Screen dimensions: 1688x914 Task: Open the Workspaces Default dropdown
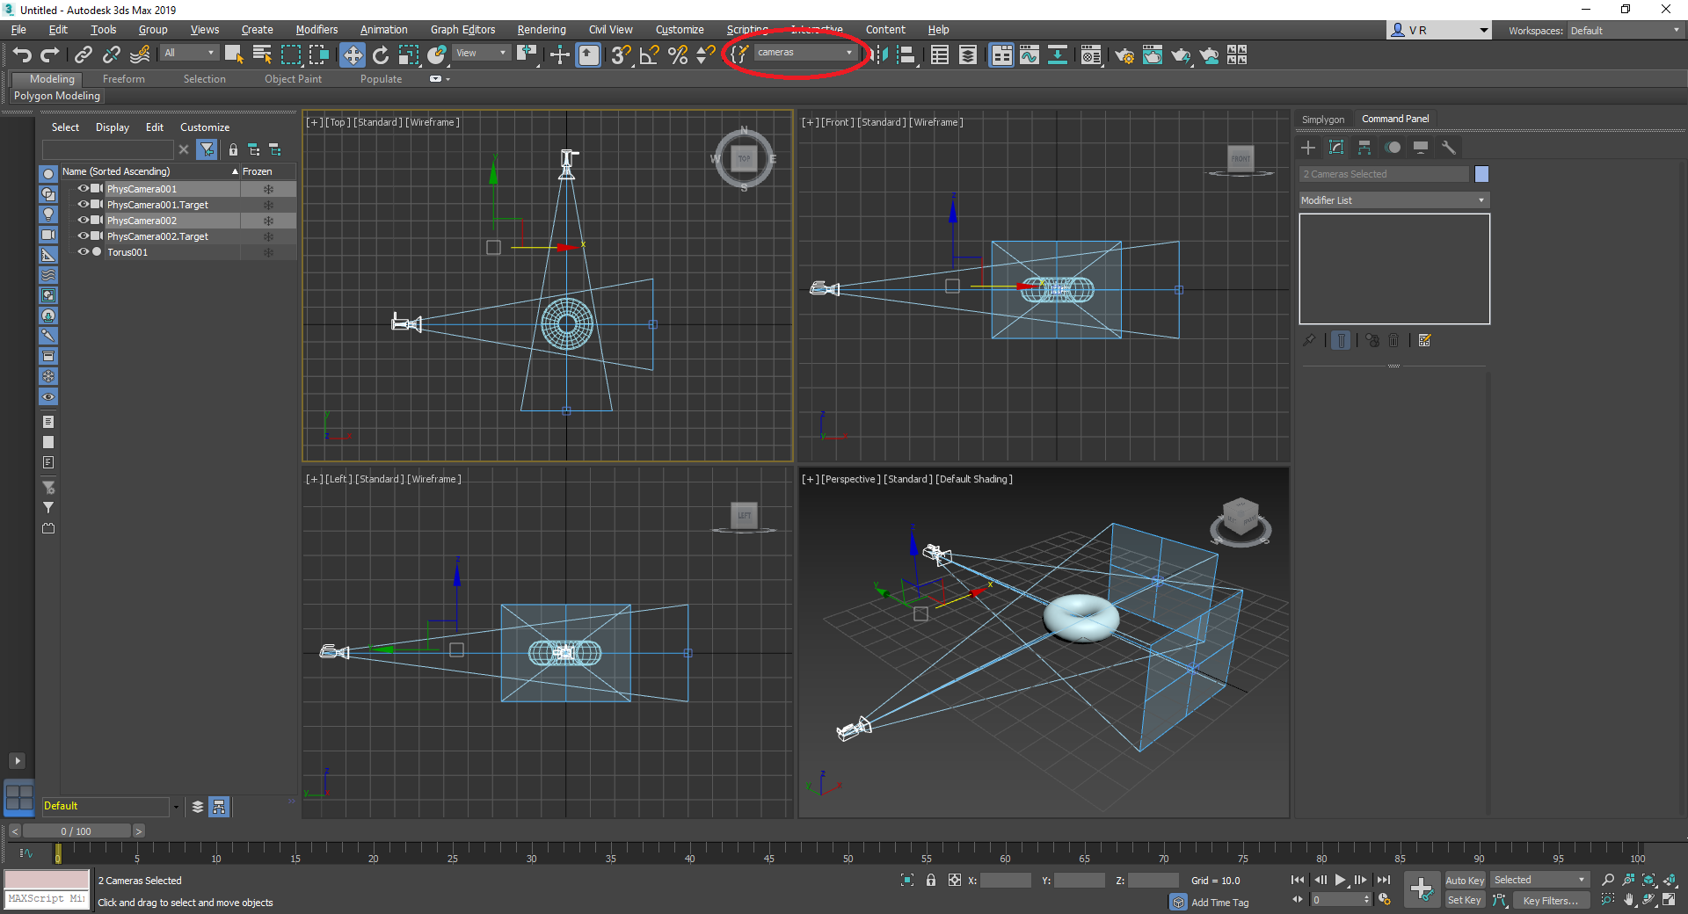(x=1624, y=31)
